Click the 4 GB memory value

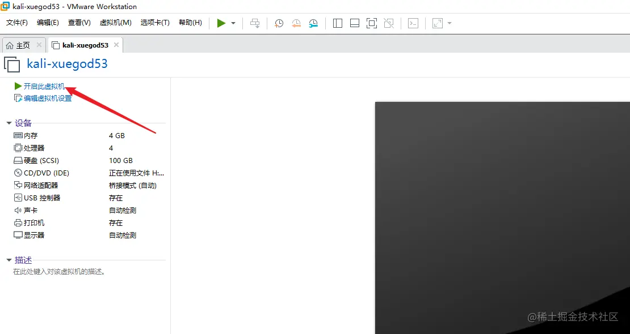click(x=117, y=135)
